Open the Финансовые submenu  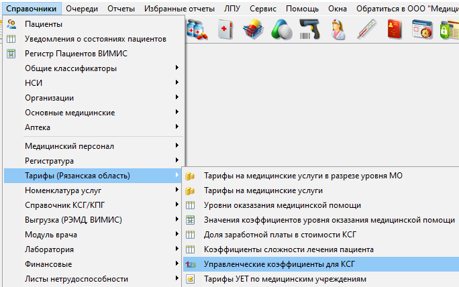94,264
